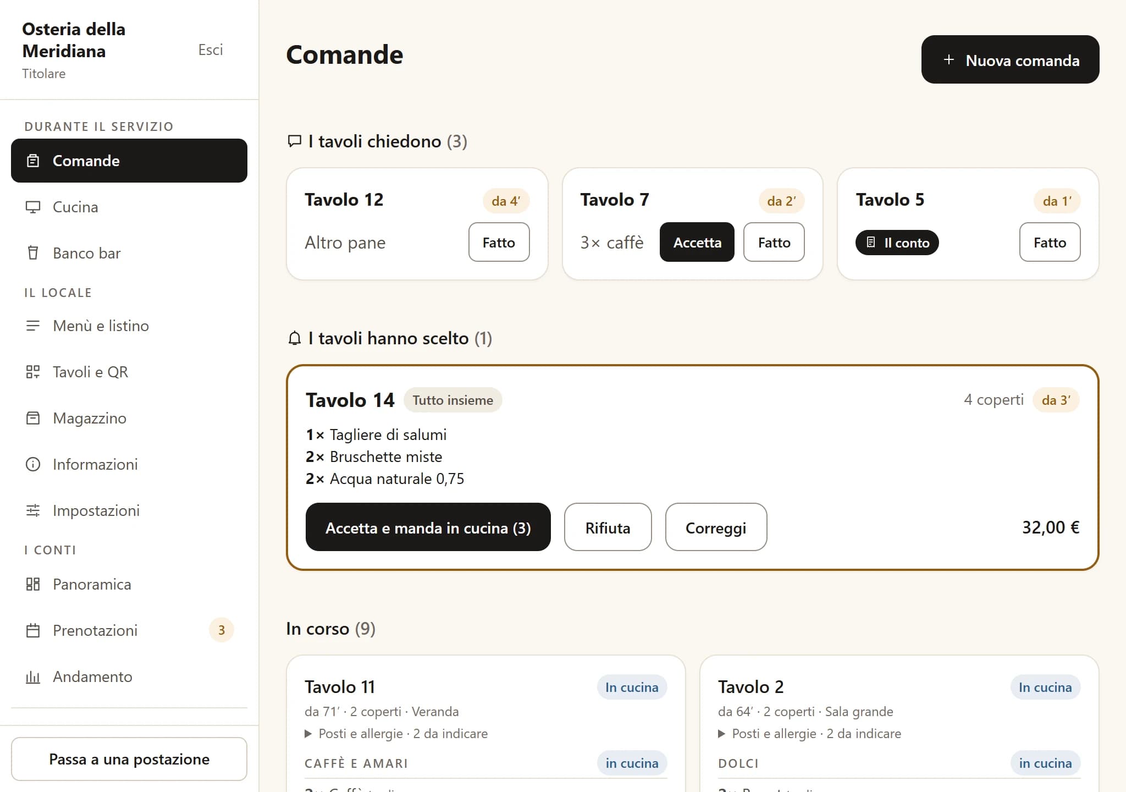Screen dimensions: 1126x792
Task: Click the plus icon in Nuova comanda
Action: (x=949, y=60)
